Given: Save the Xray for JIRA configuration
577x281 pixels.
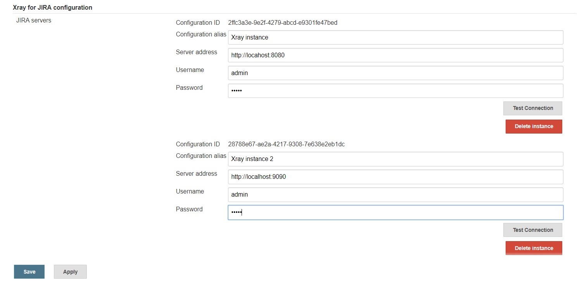Looking at the screenshot, I should [29, 272].
